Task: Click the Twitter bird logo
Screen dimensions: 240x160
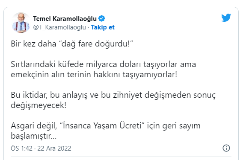Action: pyautogui.click(x=226, y=17)
